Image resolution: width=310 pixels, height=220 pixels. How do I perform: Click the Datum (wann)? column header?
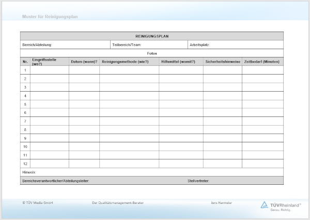tap(84, 62)
